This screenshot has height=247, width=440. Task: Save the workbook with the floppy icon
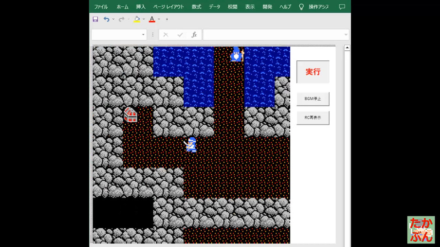tap(95, 19)
